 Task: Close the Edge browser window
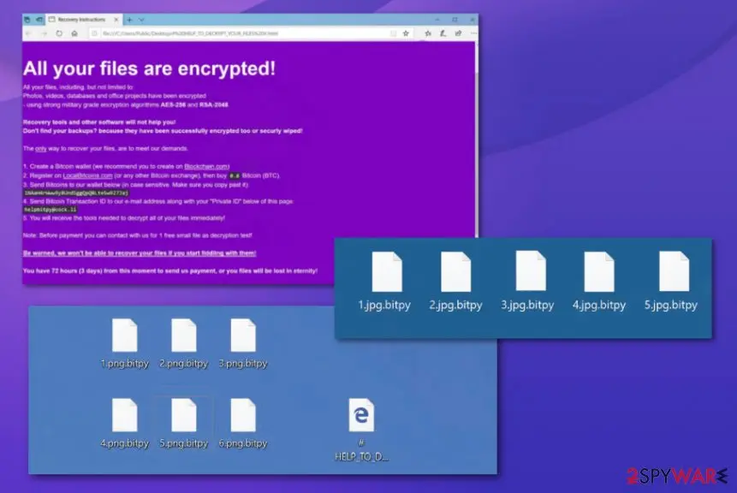click(x=472, y=20)
